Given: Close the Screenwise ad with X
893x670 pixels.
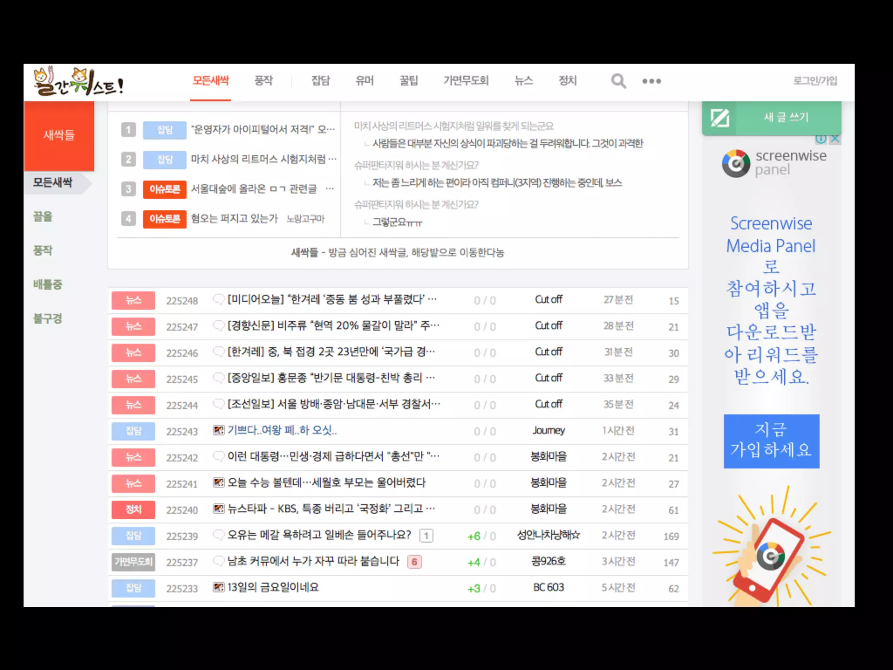Looking at the screenshot, I should [x=835, y=139].
